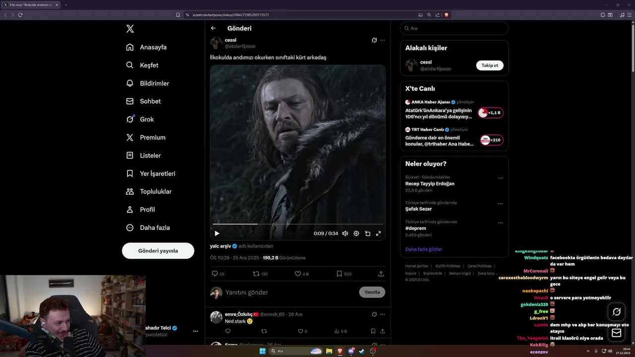
Task: Open cessi's profile avatar in post
Action: (x=216, y=43)
